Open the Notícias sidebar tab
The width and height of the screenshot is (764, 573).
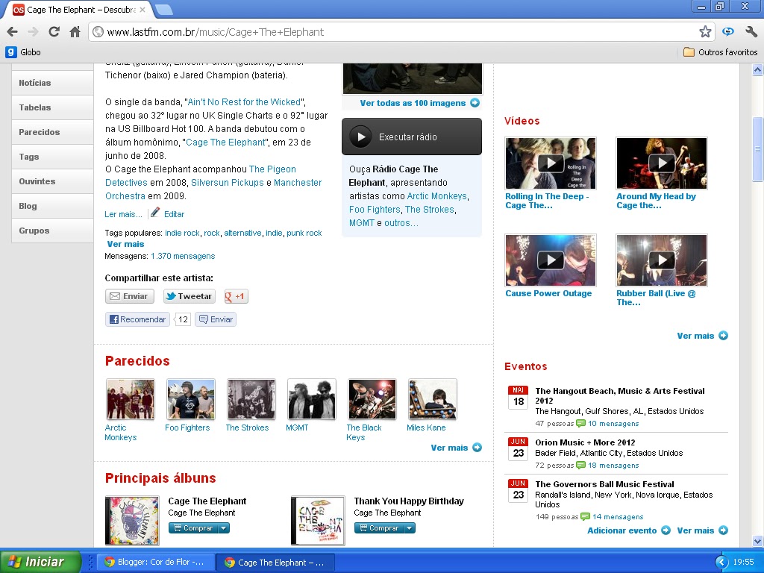(53, 83)
